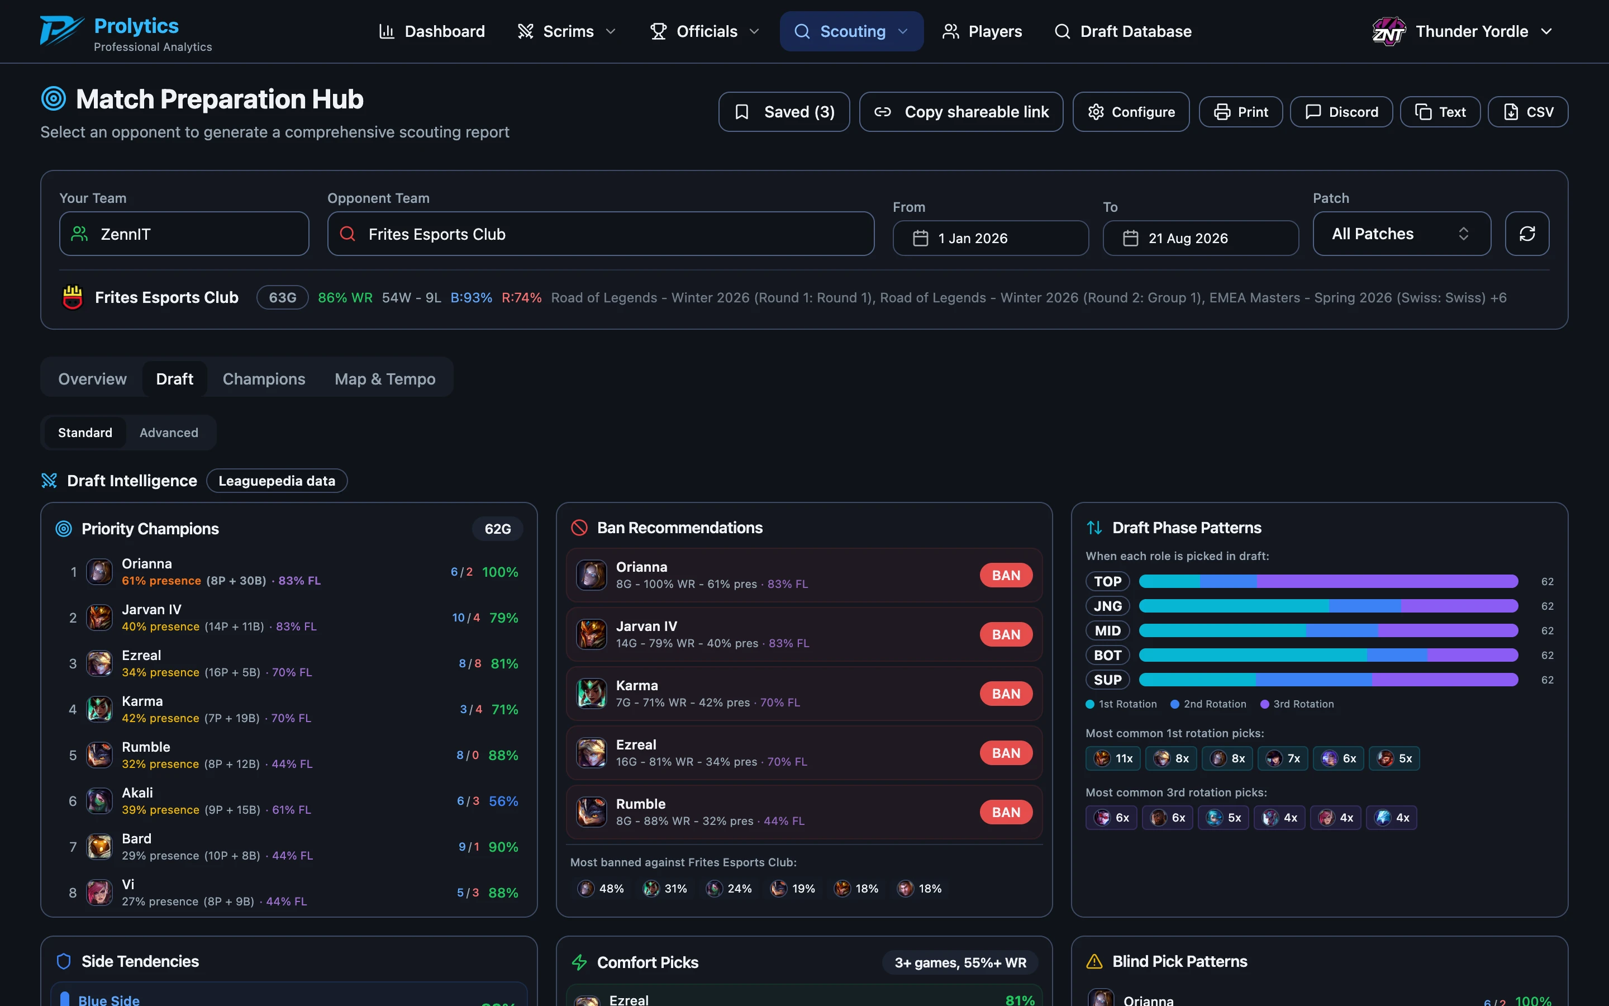Click Orianna portrait in Ban Recommendations
This screenshot has height=1006, width=1609.
pos(591,575)
